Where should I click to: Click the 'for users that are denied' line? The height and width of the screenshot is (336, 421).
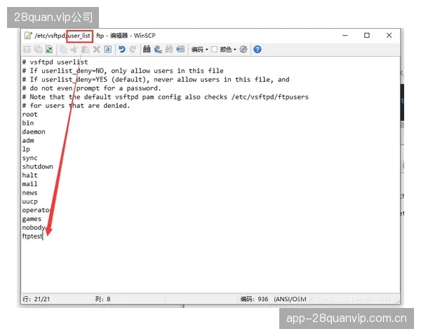point(76,106)
